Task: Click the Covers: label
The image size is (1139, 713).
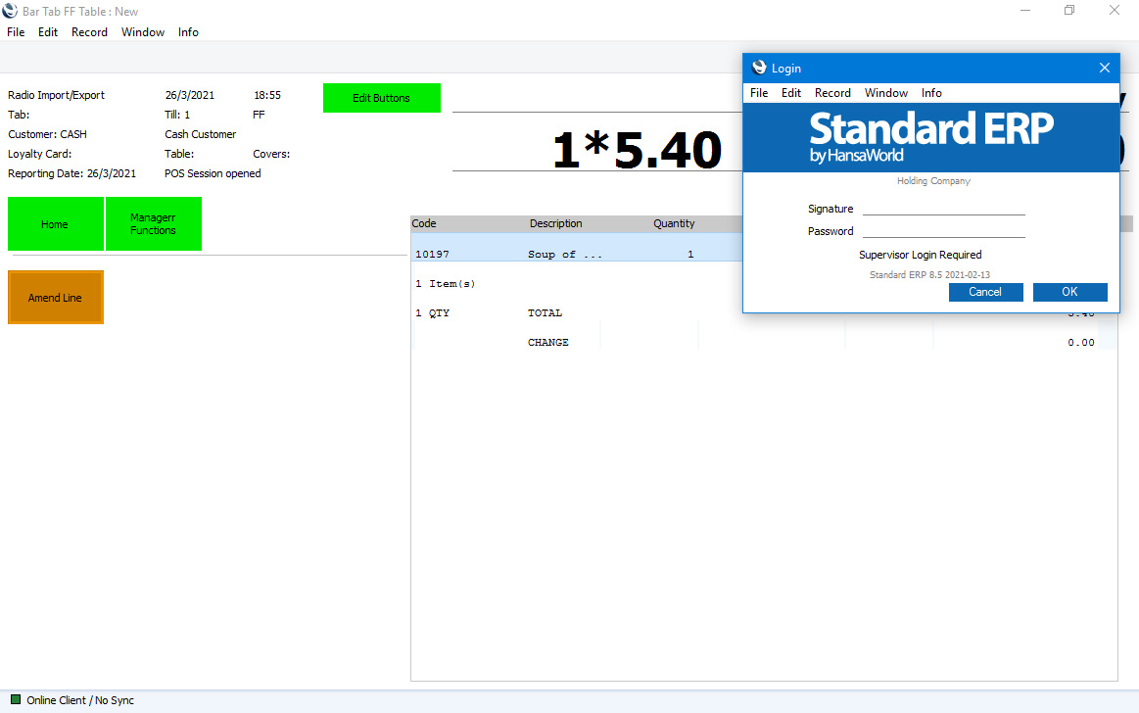Action: coord(271,154)
